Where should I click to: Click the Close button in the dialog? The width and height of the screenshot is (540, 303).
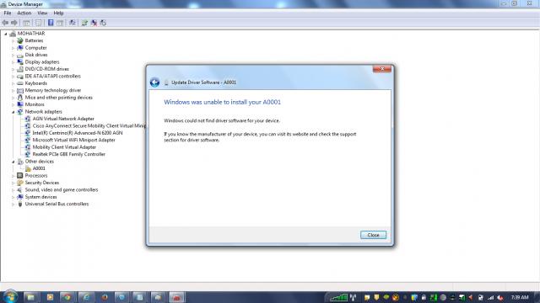(373, 235)
